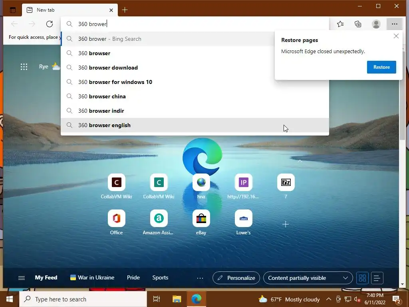Expand Content partially visible dropdown

pyautogui.click(x=308, y=278)
